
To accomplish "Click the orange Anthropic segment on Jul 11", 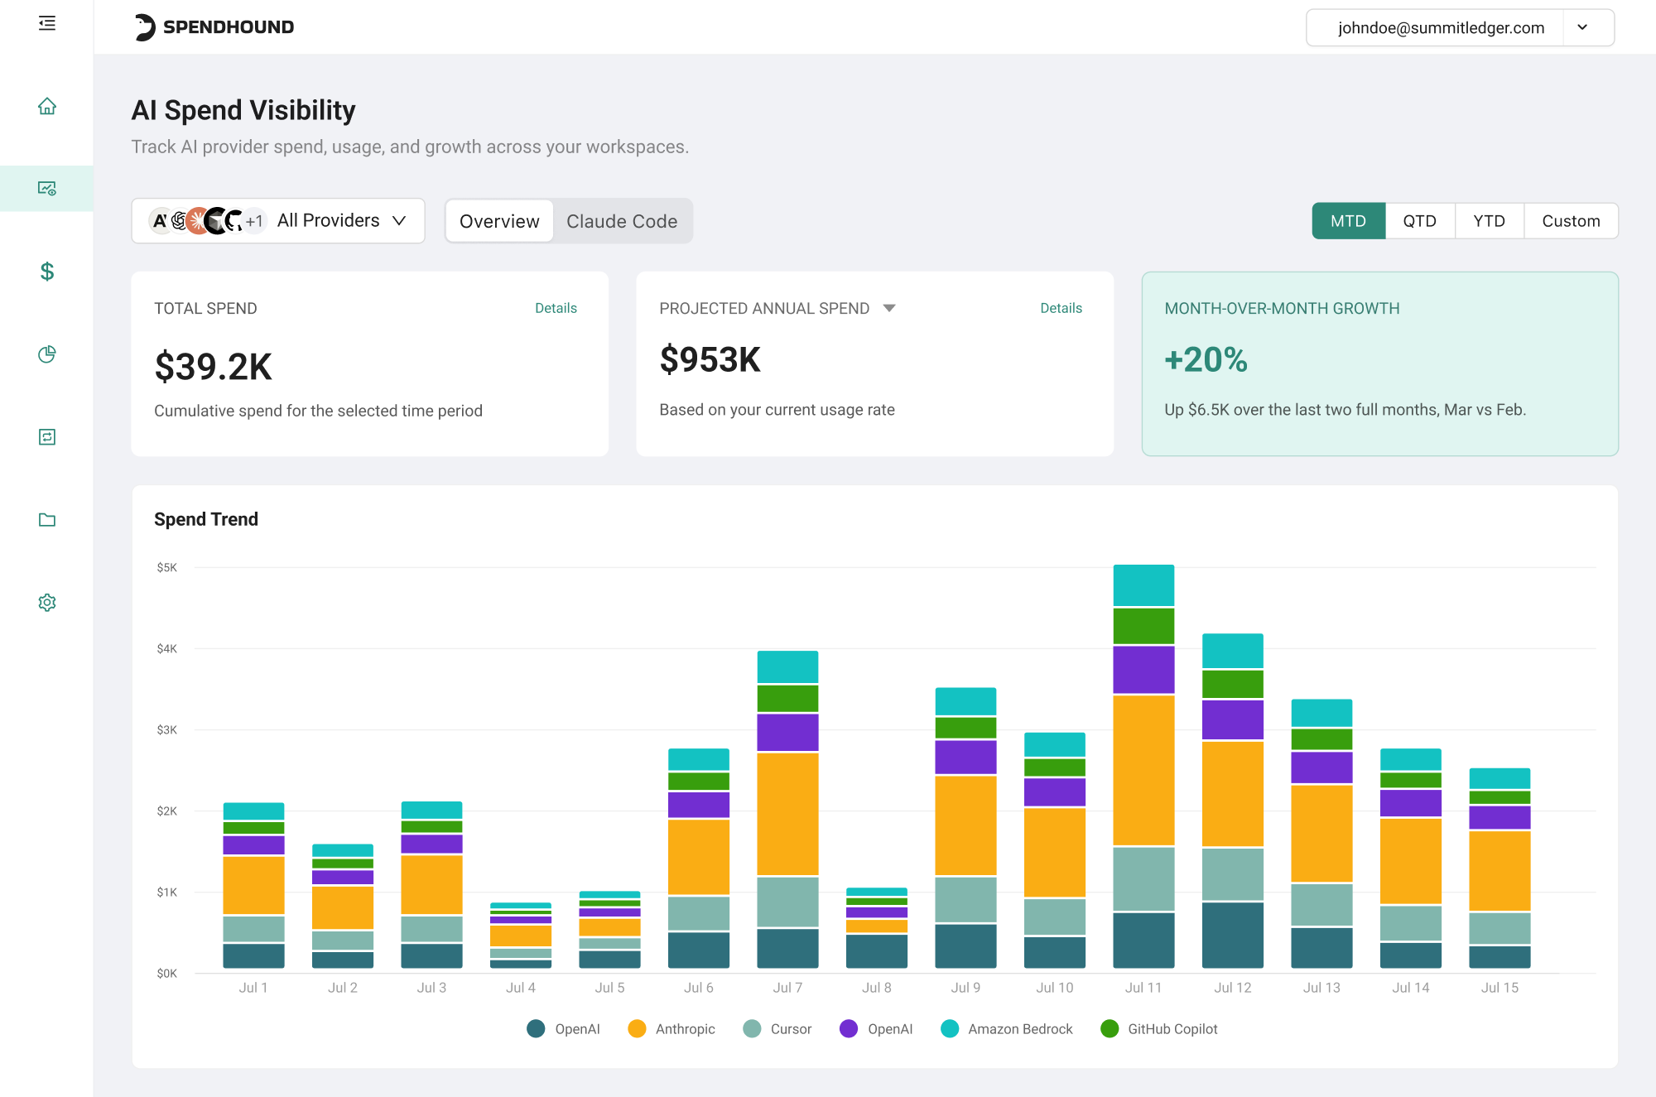I will tap(1143, 770).
